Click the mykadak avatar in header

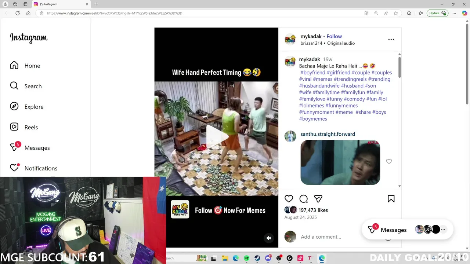point(290,39)
